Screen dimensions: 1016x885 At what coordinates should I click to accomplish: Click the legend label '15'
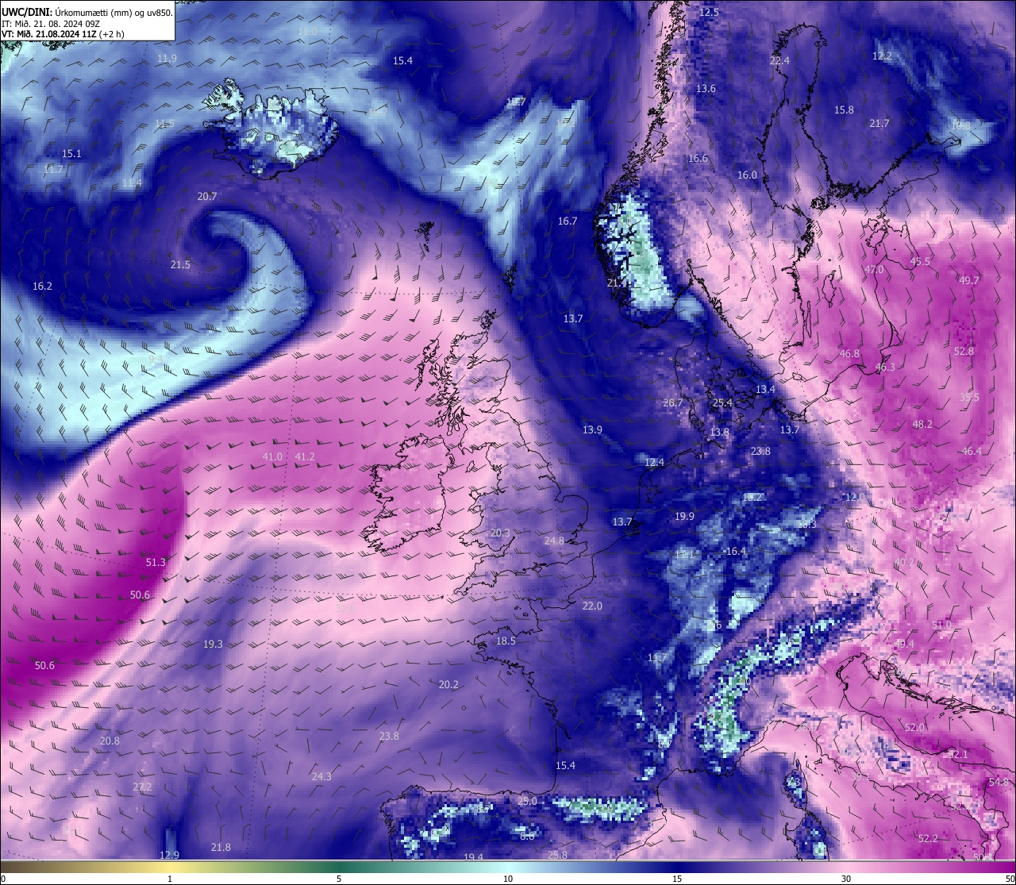click(677, 879)
